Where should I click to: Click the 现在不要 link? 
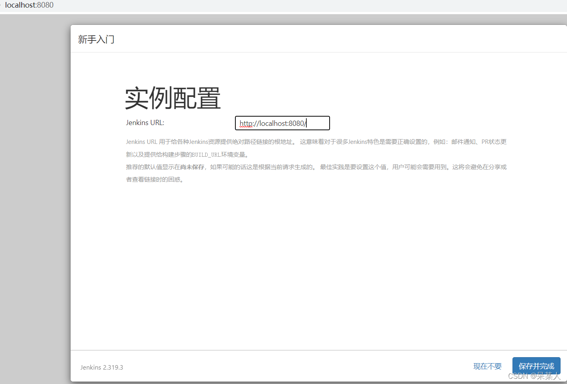click(487, 366)
